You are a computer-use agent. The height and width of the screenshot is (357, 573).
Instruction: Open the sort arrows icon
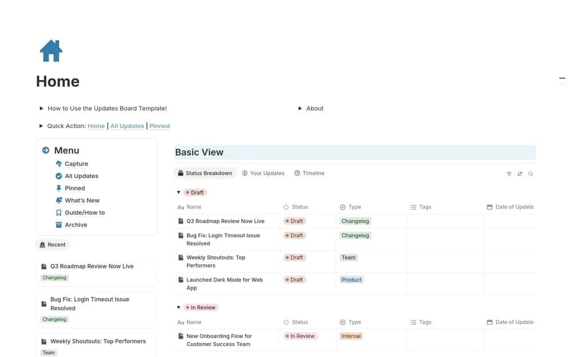(x=520, y=174)
